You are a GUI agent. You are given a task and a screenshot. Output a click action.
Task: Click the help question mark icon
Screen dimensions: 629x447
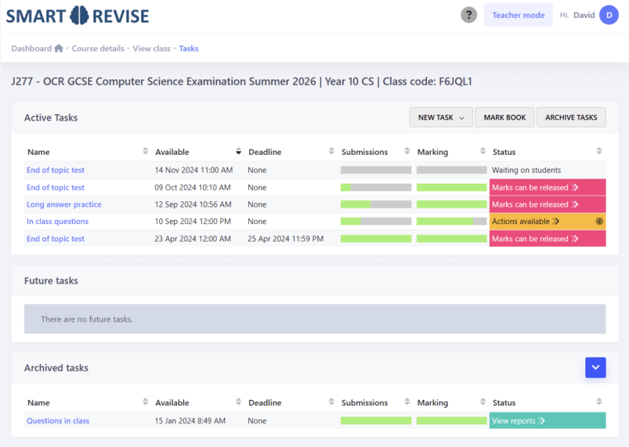[469, 15]
